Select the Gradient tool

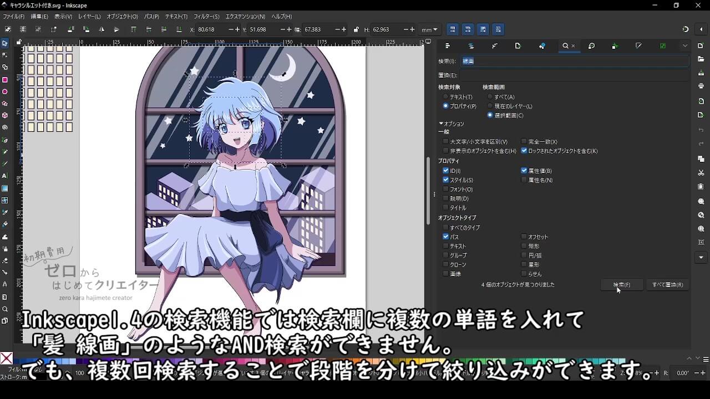(x=5, y=188)
